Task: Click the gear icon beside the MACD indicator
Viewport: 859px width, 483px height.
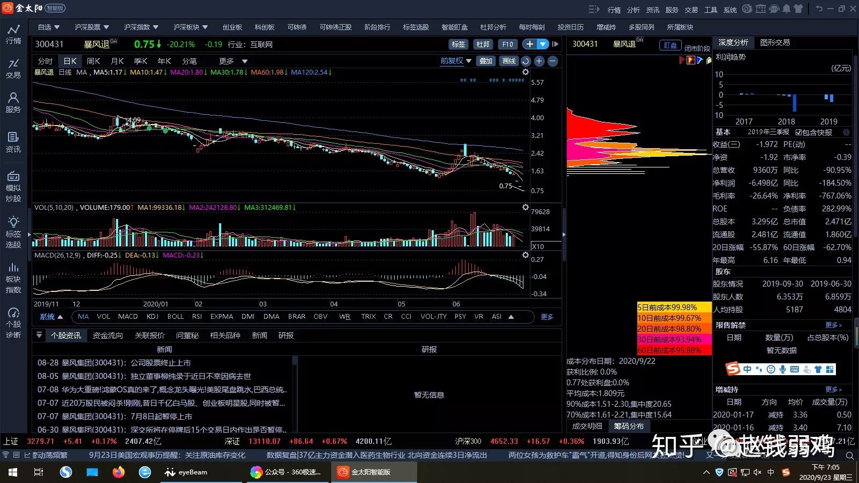Action: (x=525, y=255)
